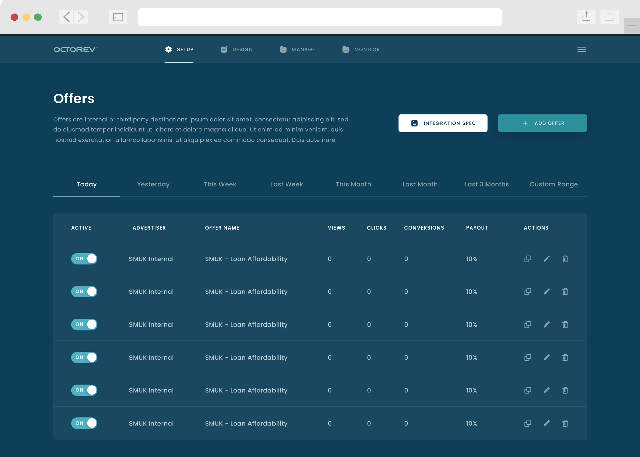
Task: Go to the Monitor navigation section
Action: point(361,49)
